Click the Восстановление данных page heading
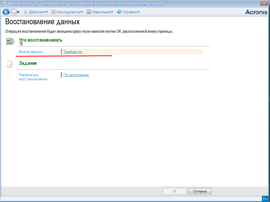This screenshot has height=202, width=270. [x=42, y=22]
